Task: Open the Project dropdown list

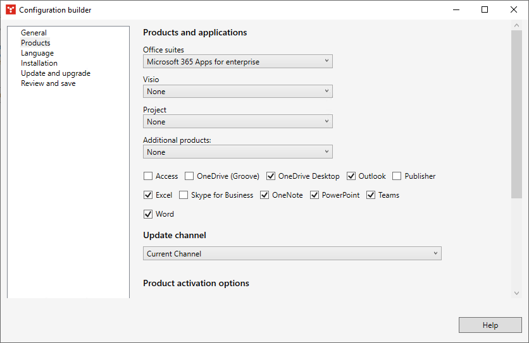Action: click(237, 122)
